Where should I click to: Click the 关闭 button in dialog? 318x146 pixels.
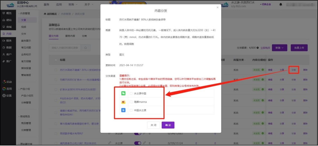pyautogui.click(x=153, y=125)
